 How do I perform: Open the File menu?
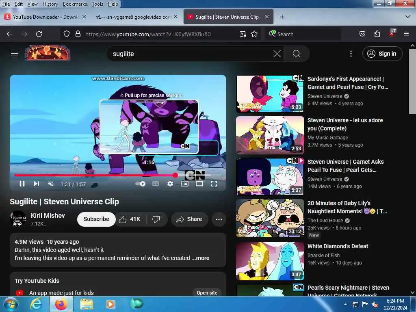(6, 4)
